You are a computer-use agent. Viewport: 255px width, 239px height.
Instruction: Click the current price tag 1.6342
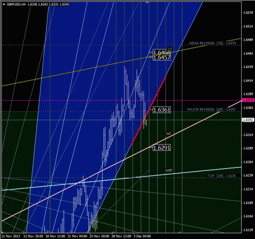coord(248,120)
